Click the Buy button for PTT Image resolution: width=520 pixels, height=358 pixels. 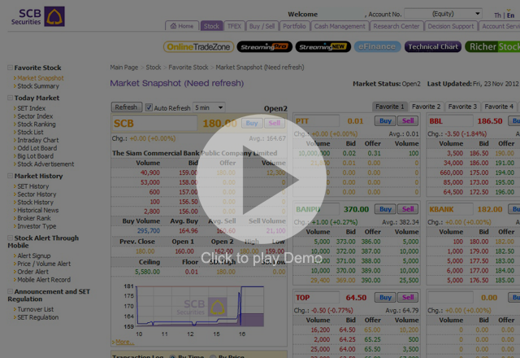[x=385, y=121]
